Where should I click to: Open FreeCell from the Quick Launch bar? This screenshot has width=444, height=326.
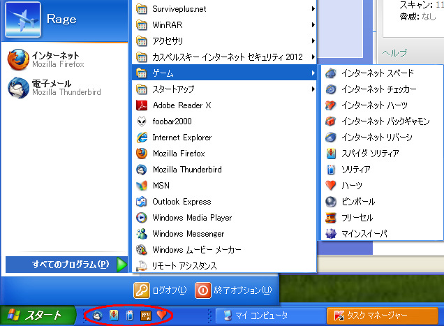[x=145, y=316]
